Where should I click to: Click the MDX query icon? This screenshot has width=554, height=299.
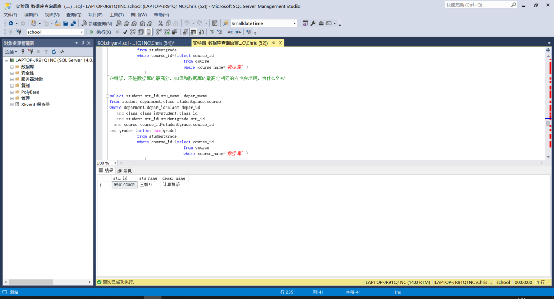(127, 23)
